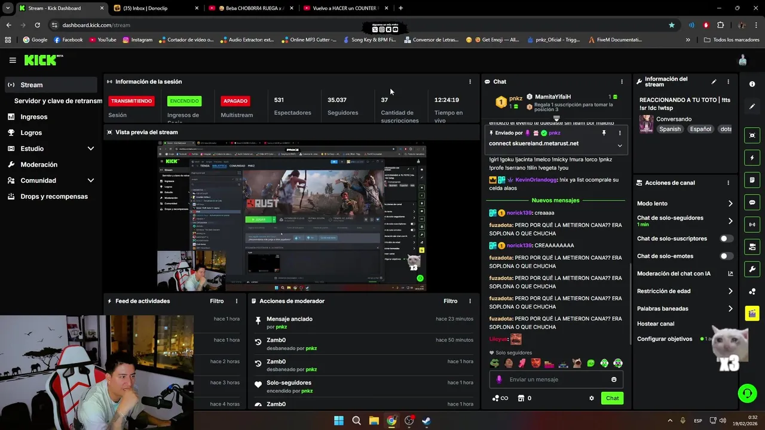
Task: Click the pencil icon in the right sidebar strip
Action: (752, 106)
